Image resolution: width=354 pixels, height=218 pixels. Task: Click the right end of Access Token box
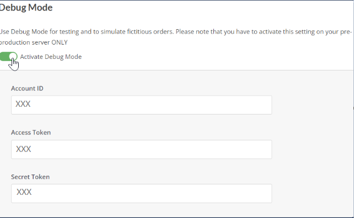[x=266, y=150]
